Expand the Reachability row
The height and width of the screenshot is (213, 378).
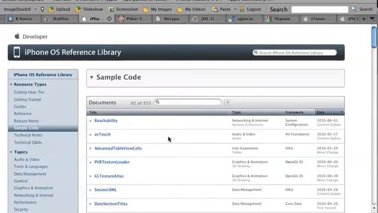click(90, 121)
